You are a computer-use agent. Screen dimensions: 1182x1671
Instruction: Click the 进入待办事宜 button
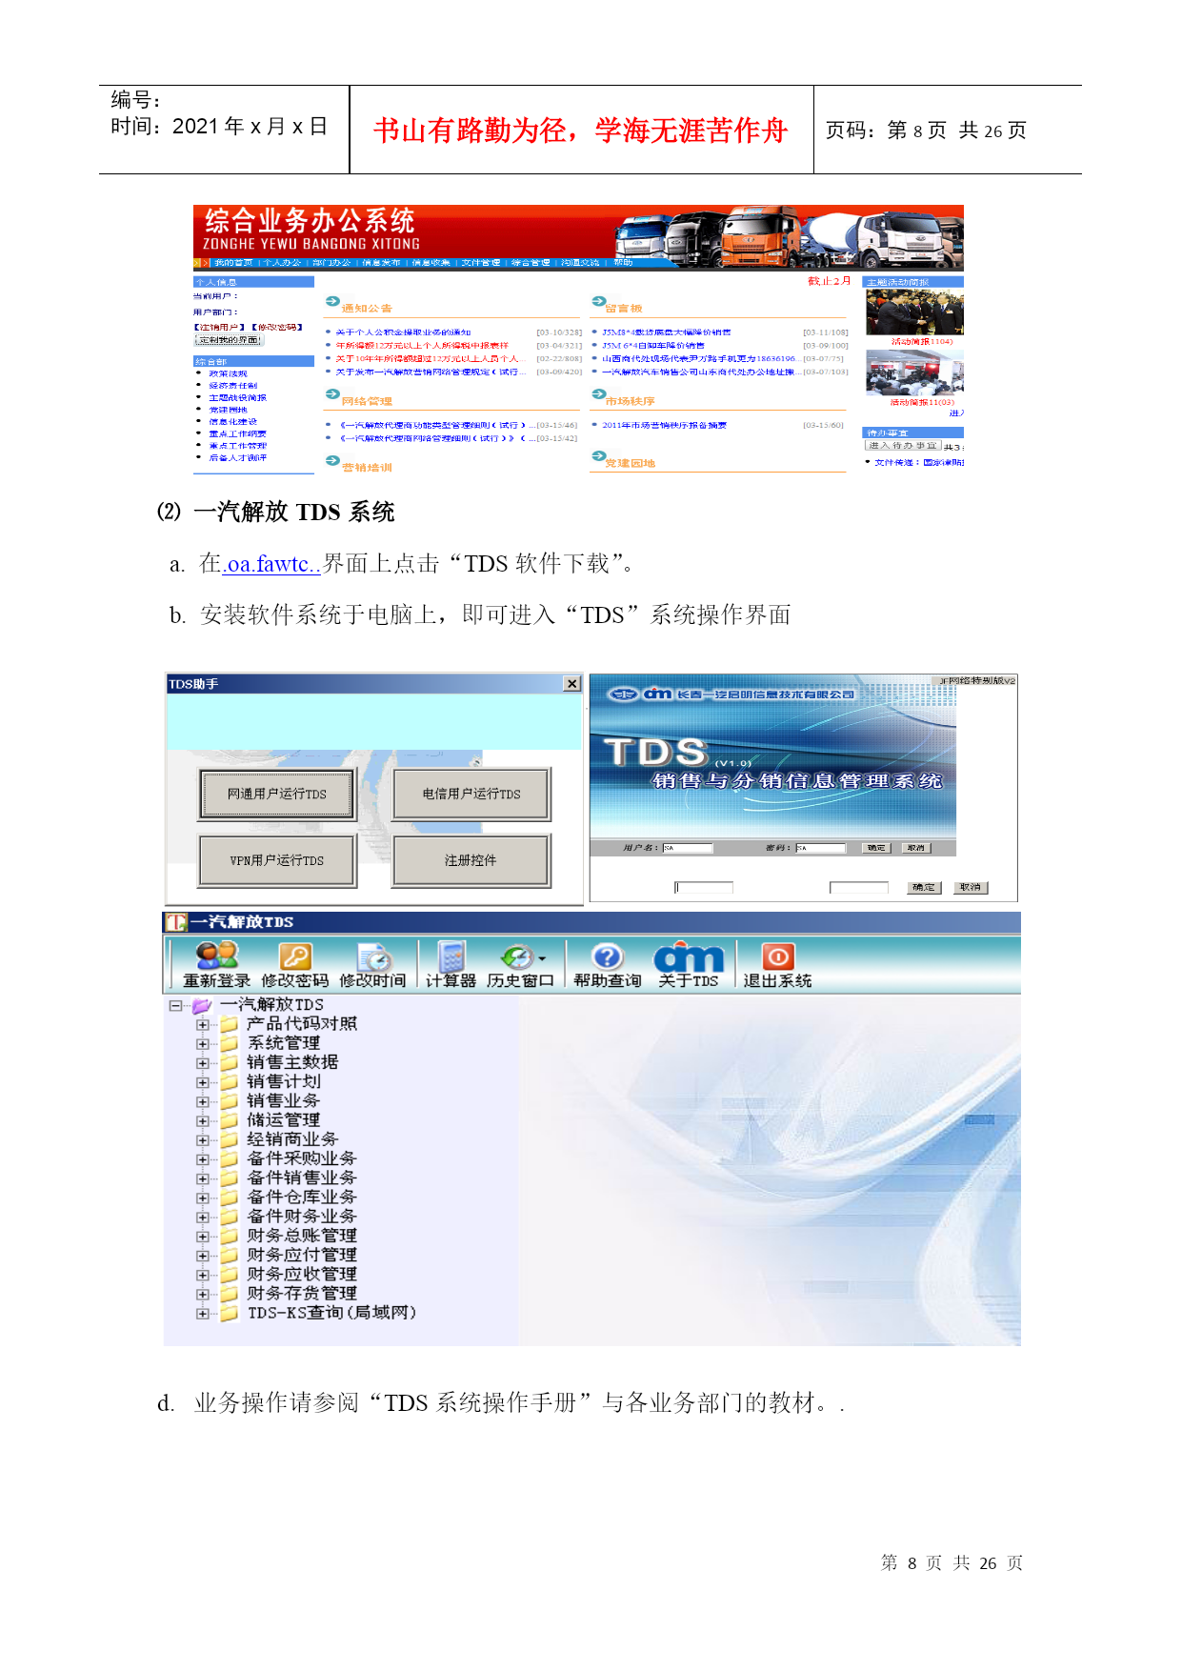902,446
